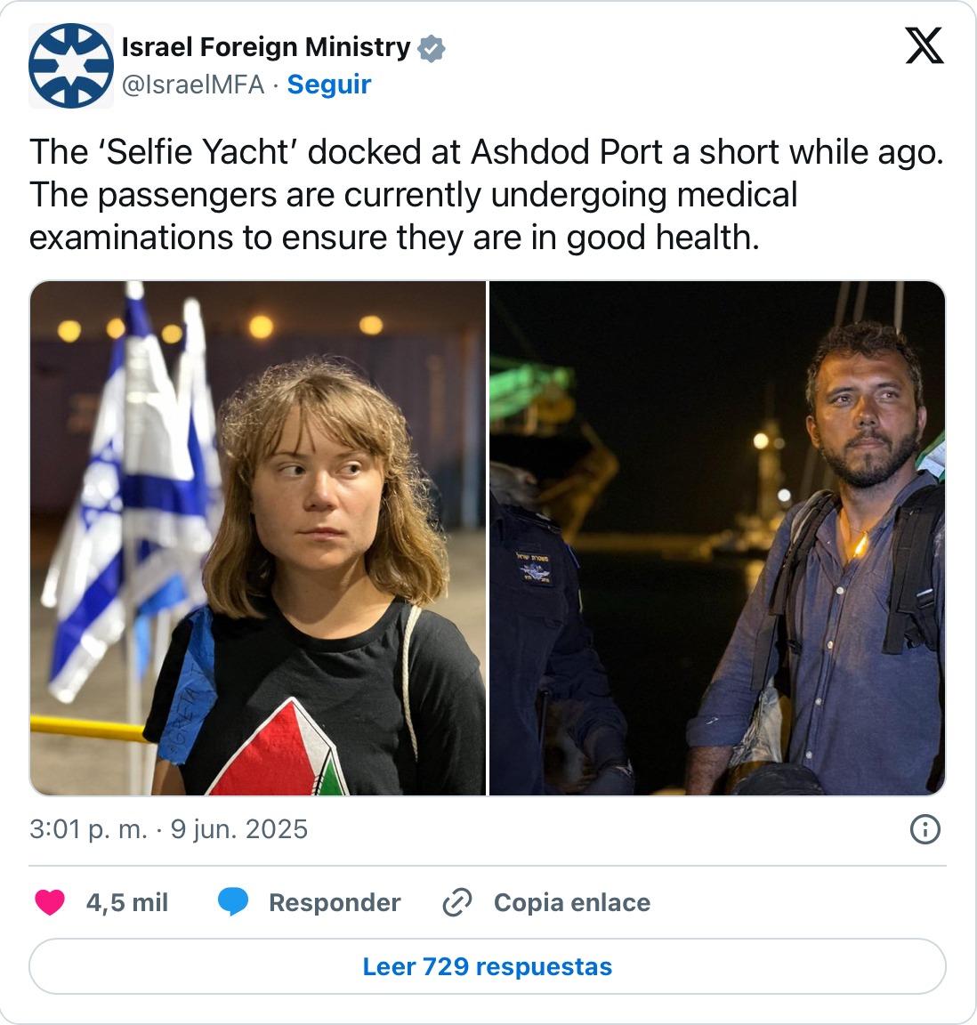Click the 4,5 mil likes count
The image size is (977, 1025).
pos(127,902)
